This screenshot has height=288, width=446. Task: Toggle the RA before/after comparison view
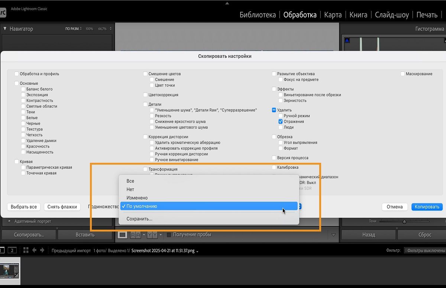[x=136, y=234]
